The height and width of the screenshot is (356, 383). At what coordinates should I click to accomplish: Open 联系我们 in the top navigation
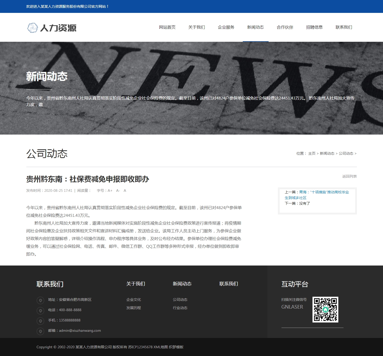(344, 27)
